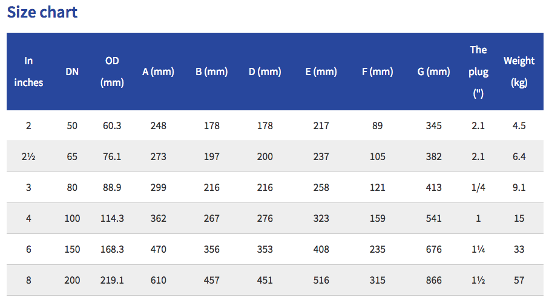Click the Weight (kg) column header
The image size is (549, 300).
click(x=519, y=72)
